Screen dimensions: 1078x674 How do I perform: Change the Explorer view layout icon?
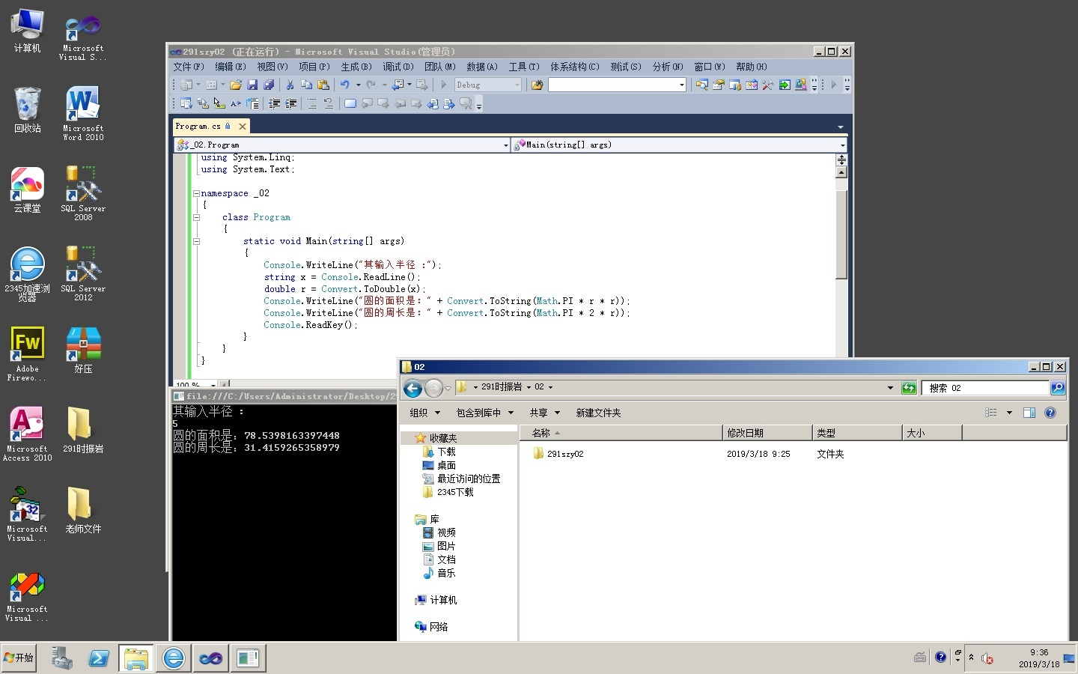click(991, 413)
